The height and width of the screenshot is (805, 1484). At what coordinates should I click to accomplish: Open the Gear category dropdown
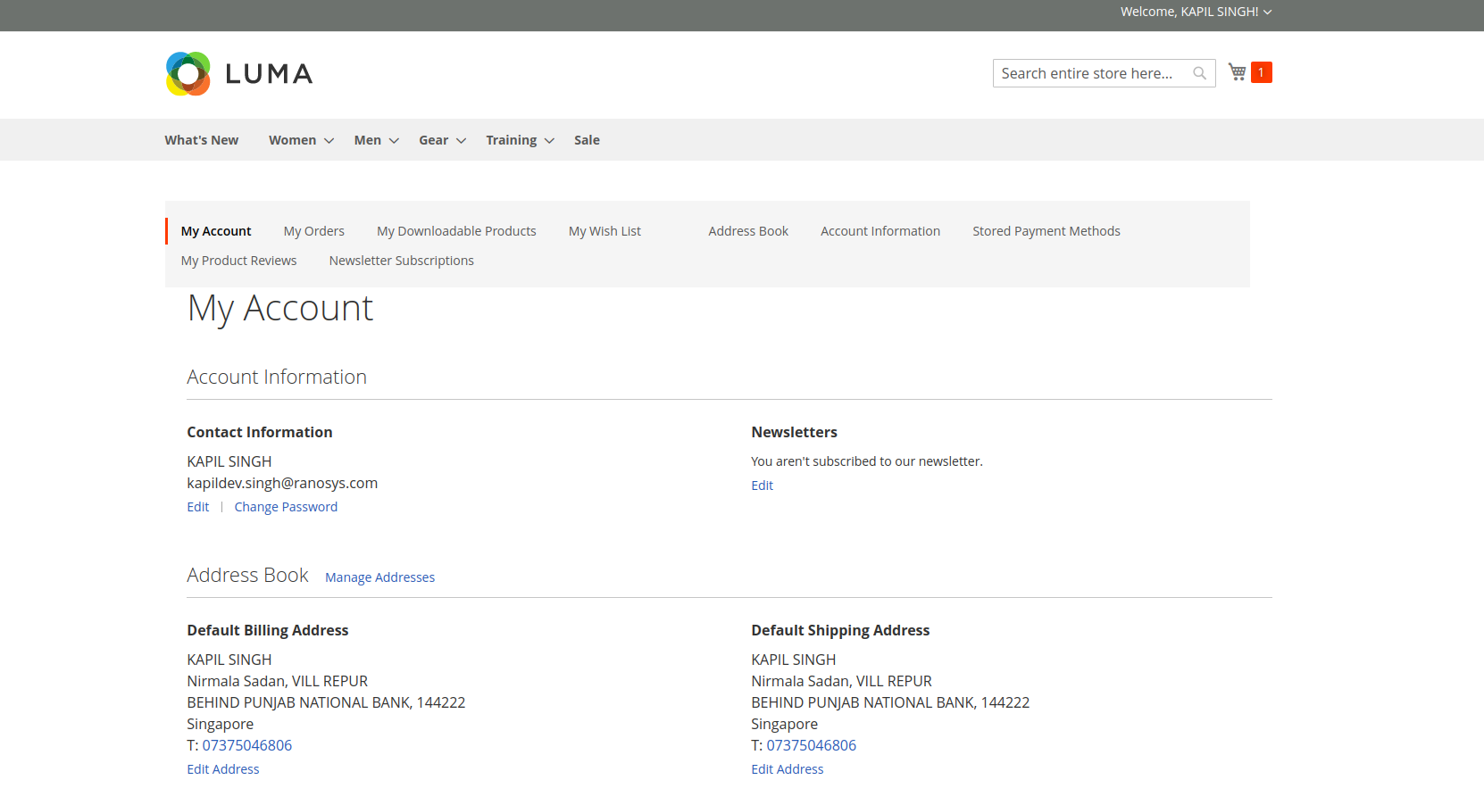click(x=440, y=140)
